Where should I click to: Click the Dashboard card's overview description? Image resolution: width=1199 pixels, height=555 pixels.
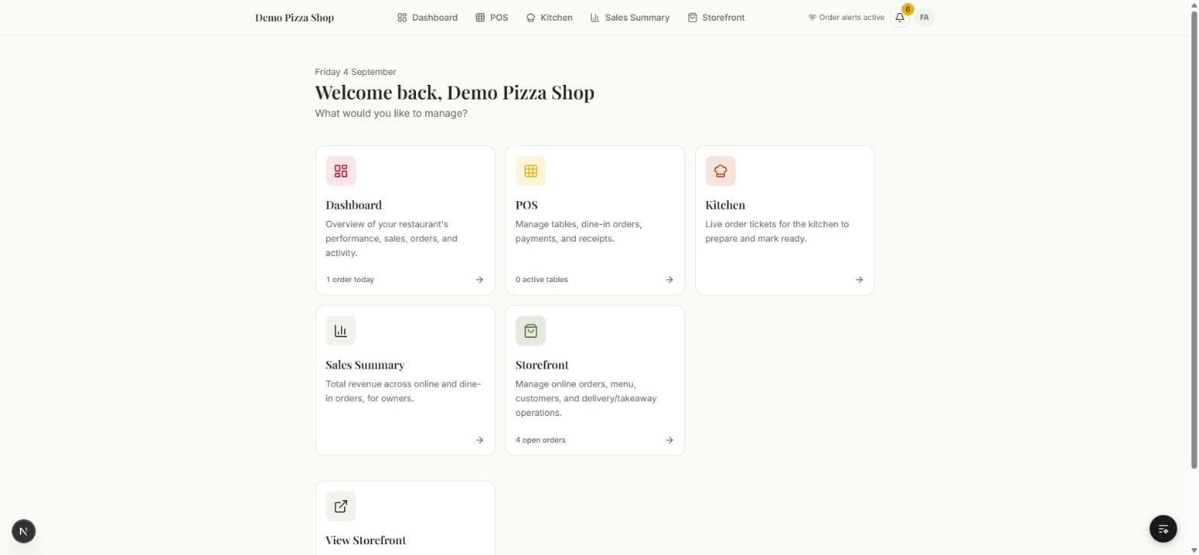tap(392, 239)
